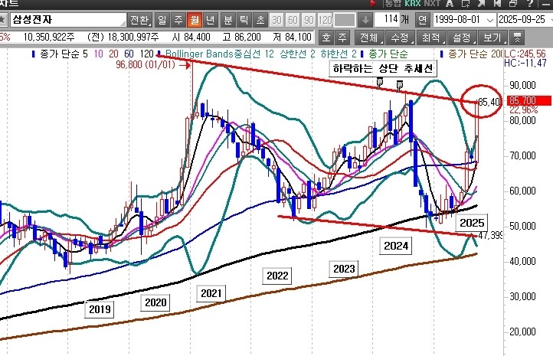Screen dimensions: 553x356
Task: Switch chart to daily 일 period
Action: click(x=162, y=20)
